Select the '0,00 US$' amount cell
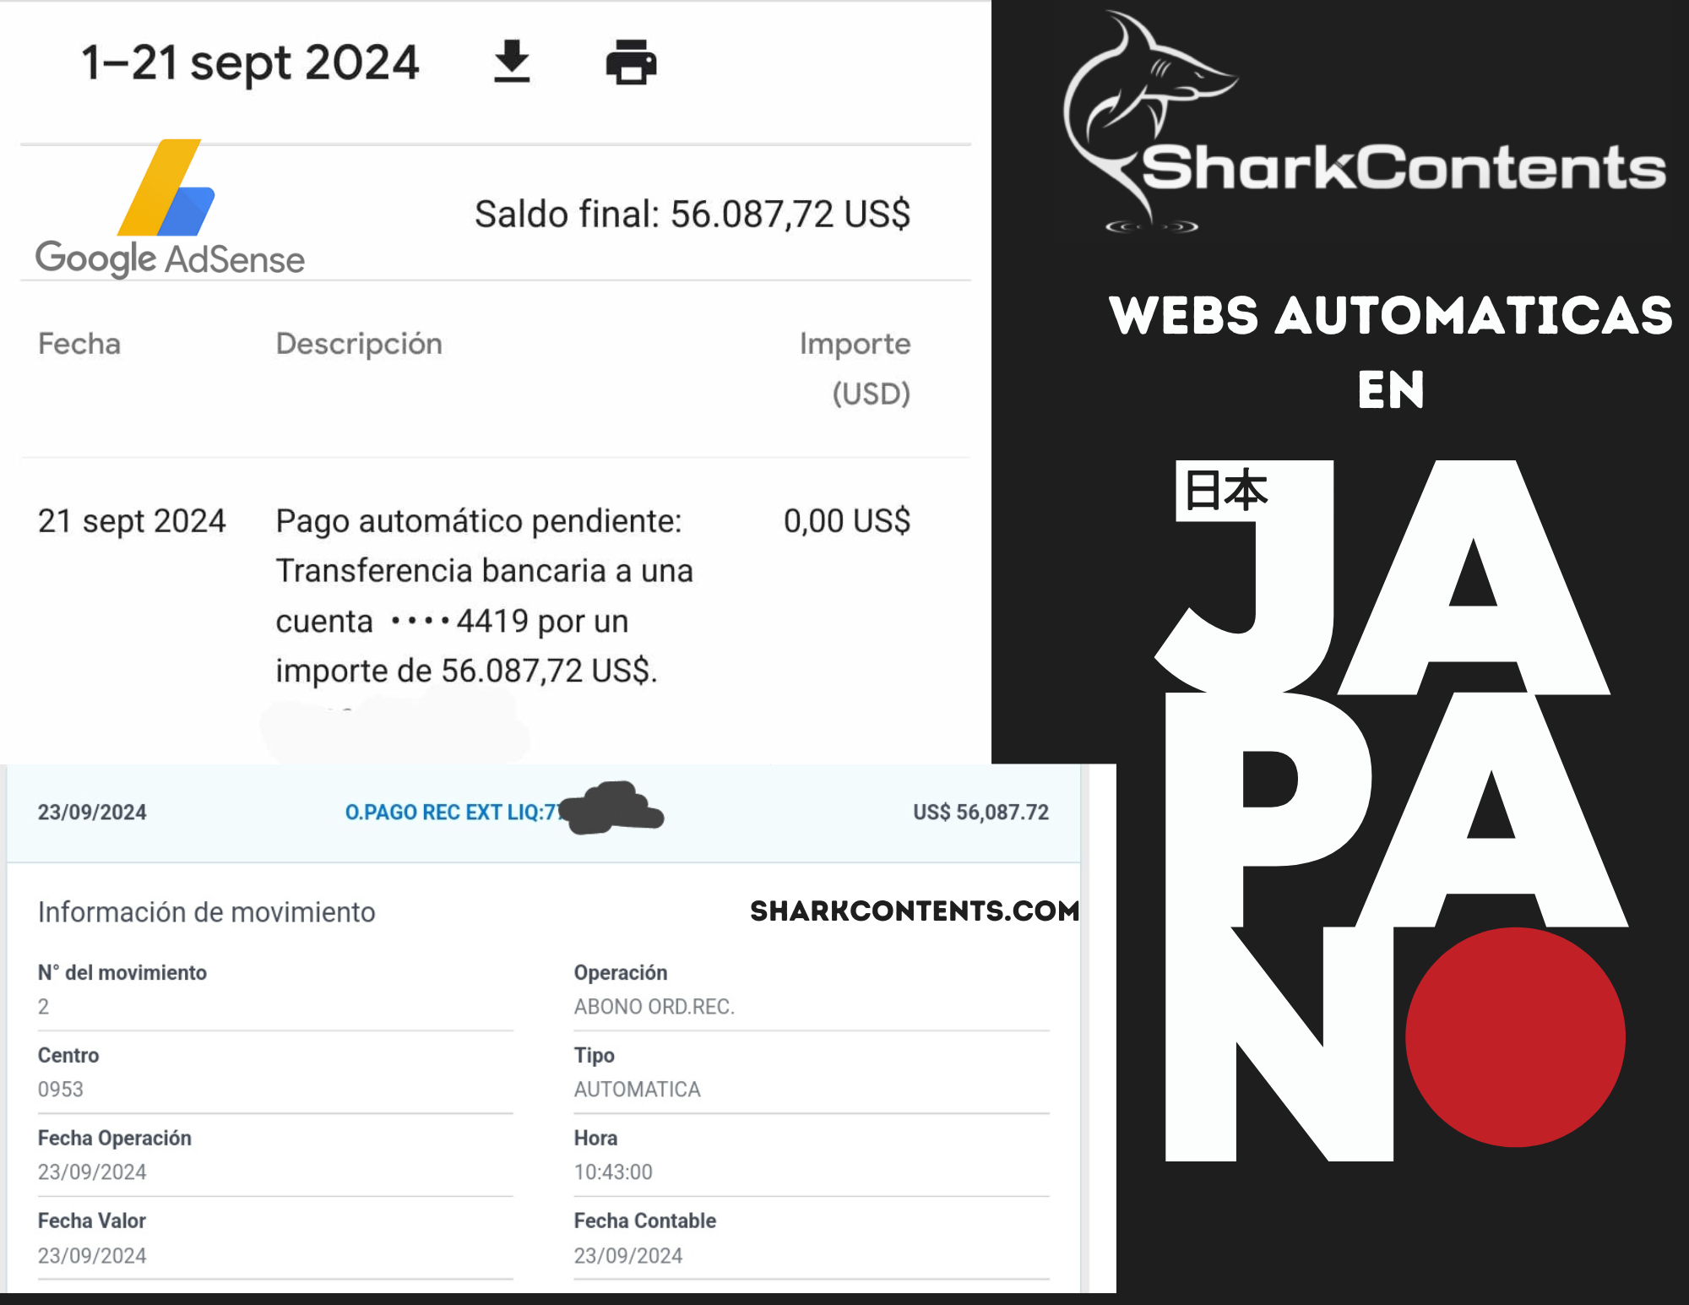This screenshot has width=1689, height=1305. point(847,521)
